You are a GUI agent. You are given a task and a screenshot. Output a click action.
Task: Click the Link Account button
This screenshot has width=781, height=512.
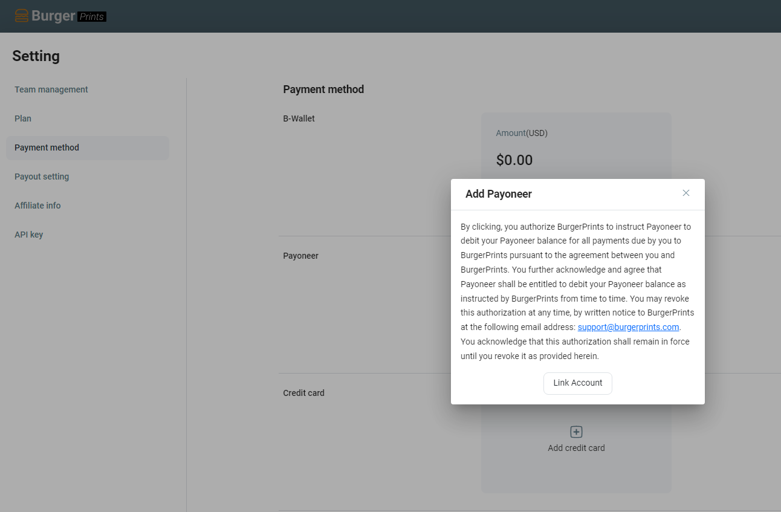(578, 383)
